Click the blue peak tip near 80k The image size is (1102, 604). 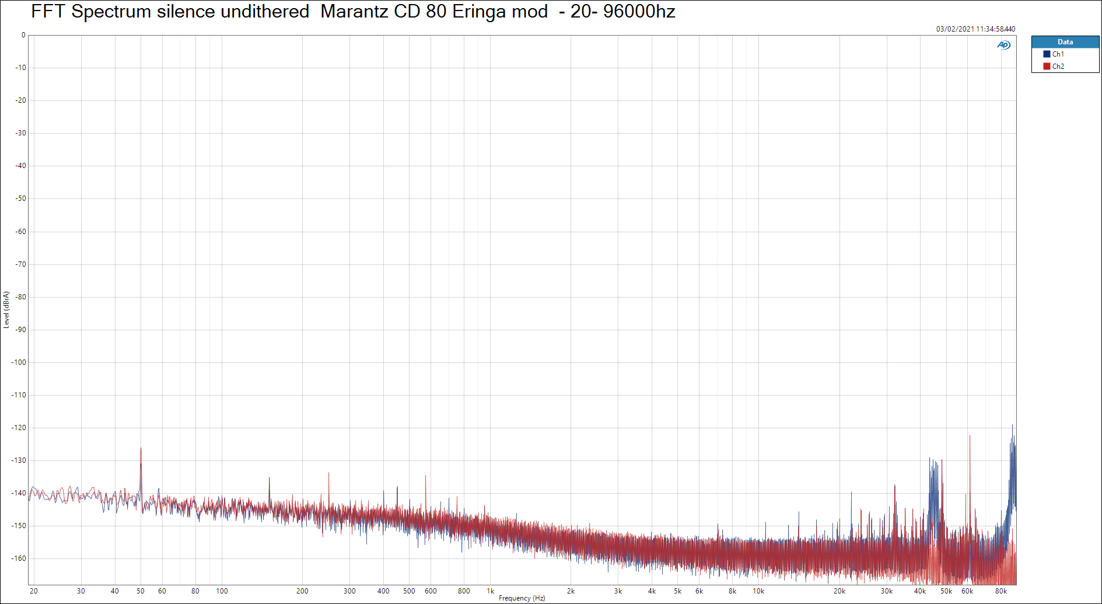point(1012,425)
